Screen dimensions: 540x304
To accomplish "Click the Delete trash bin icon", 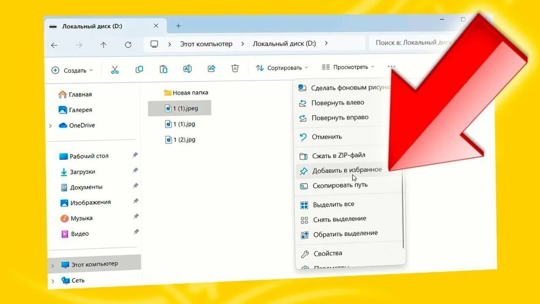I will click(x=235, y=68).
